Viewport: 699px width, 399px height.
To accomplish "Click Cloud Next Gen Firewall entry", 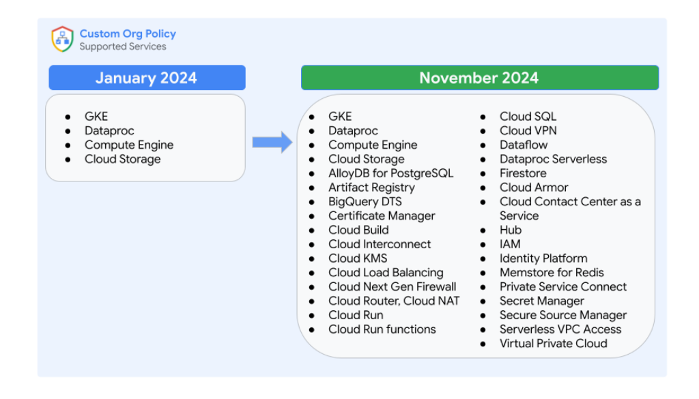I will click(392, 287).
